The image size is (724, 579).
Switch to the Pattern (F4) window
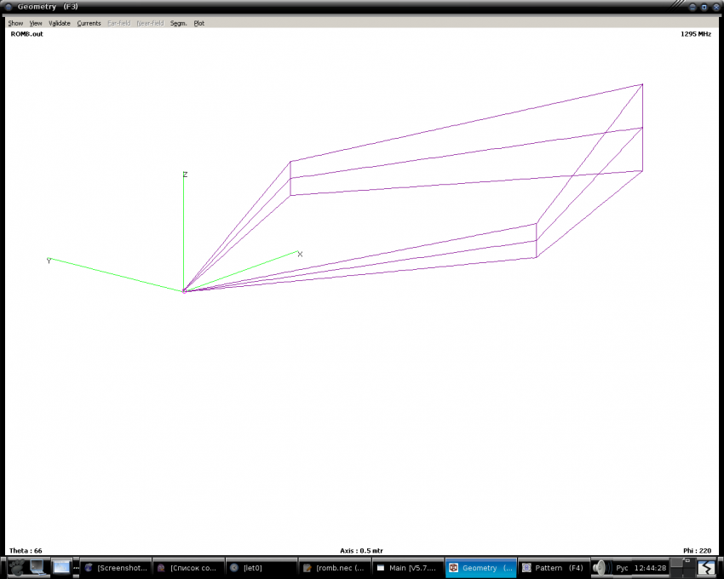pyautogui.click(x=553, y=568)
